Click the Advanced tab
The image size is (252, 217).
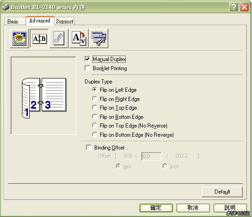40,21
